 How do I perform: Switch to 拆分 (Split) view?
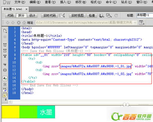tap(21, 16)
